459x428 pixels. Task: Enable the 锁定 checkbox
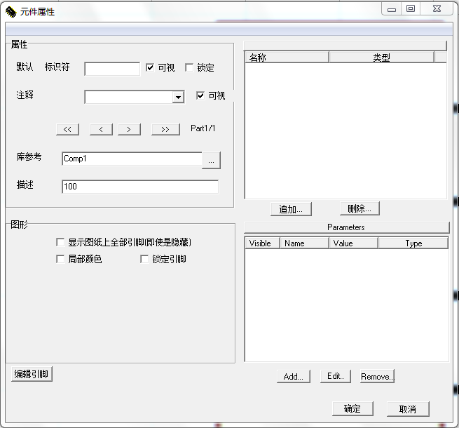(x=189, y=68)
